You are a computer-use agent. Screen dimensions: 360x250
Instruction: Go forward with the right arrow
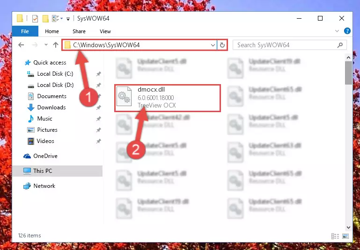(x=35, y=45)
